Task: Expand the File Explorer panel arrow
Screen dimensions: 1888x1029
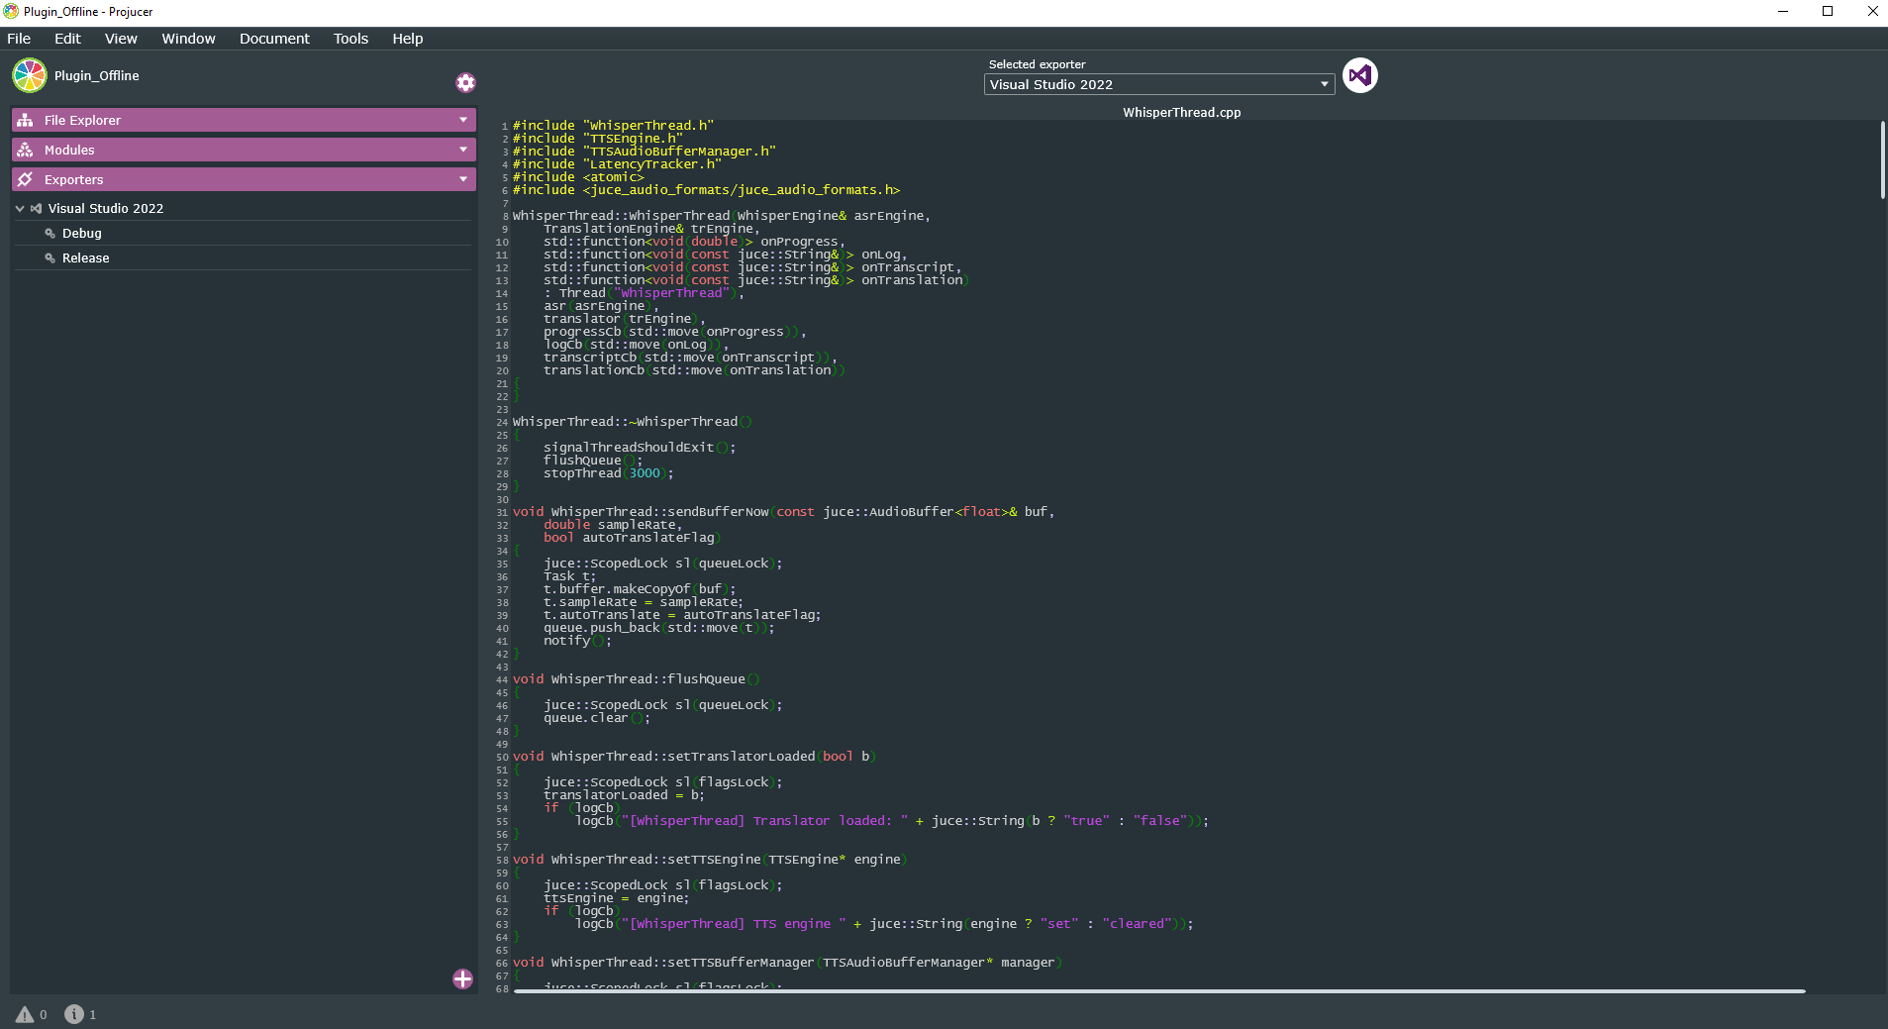Action: (463, 120)
